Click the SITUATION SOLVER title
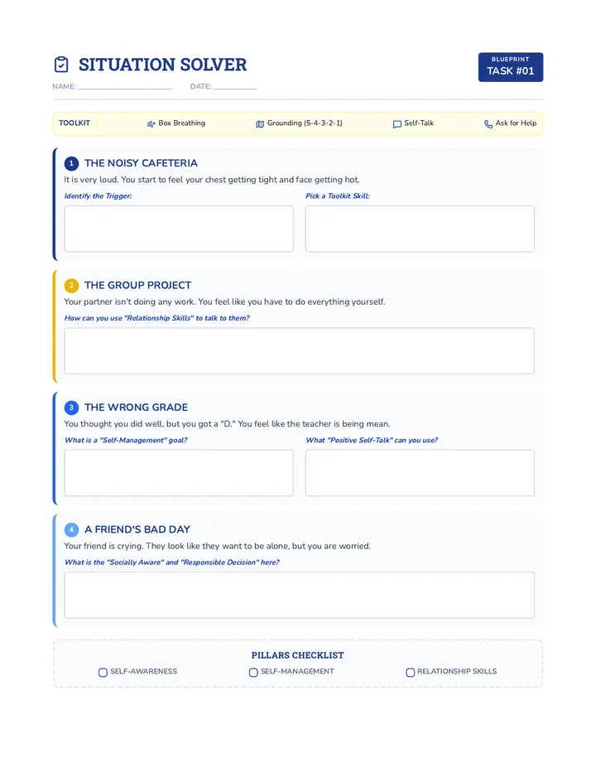This screenshot has width=596, height=772. [x=162, y=65]
